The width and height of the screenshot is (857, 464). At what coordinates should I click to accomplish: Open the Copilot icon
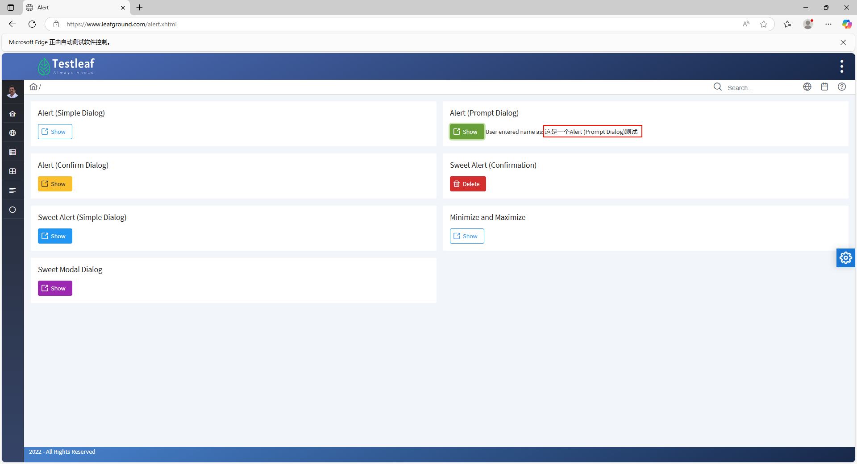pos(847,24)
